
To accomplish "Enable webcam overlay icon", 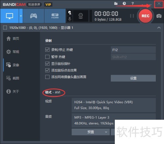I will (81, 16).
